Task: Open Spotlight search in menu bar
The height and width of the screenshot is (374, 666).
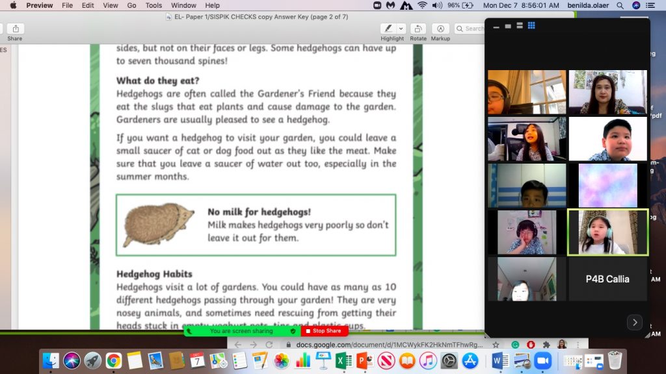Action: click(x=620, y=5)
